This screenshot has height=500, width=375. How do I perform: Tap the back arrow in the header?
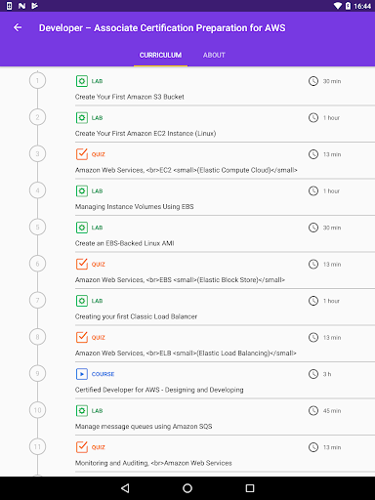pyautogui.click(x=18, y=28)
